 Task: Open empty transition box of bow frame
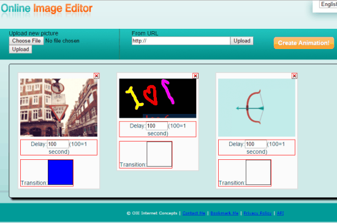point(259,172)
